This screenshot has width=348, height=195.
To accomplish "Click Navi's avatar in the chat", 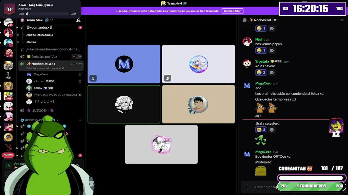I will coord(247,42).
